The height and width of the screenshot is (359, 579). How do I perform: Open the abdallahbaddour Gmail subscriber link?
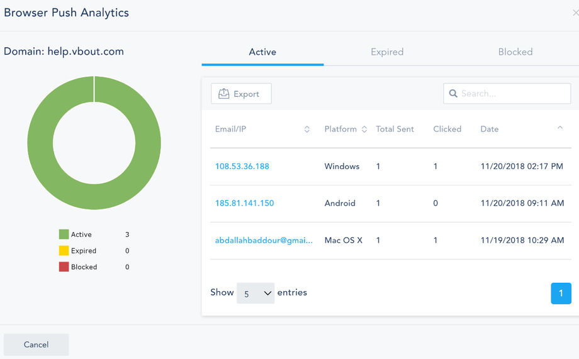point(264,240)
